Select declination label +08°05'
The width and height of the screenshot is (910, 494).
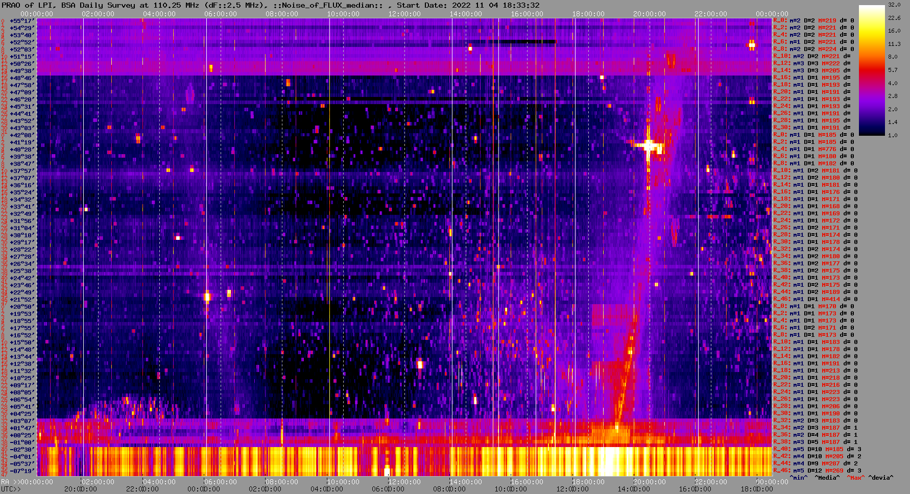click(21, 392)
